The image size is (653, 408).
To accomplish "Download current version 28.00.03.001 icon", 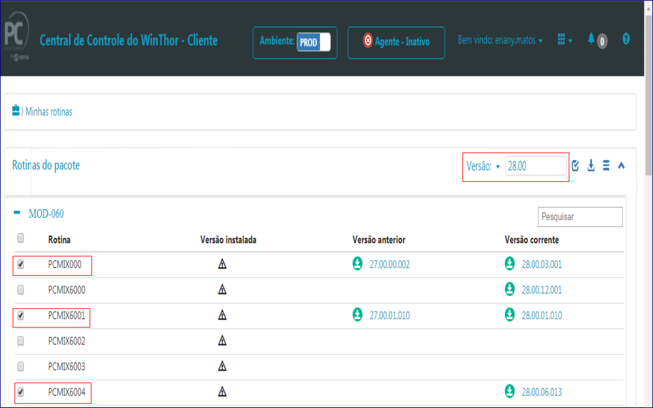I will coord(510,263).
